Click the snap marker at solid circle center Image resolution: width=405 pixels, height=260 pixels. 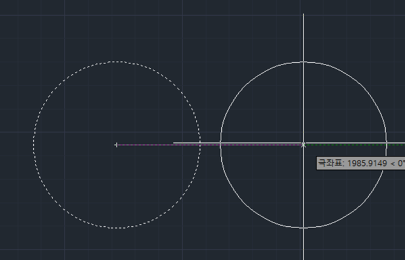(303, 145)
